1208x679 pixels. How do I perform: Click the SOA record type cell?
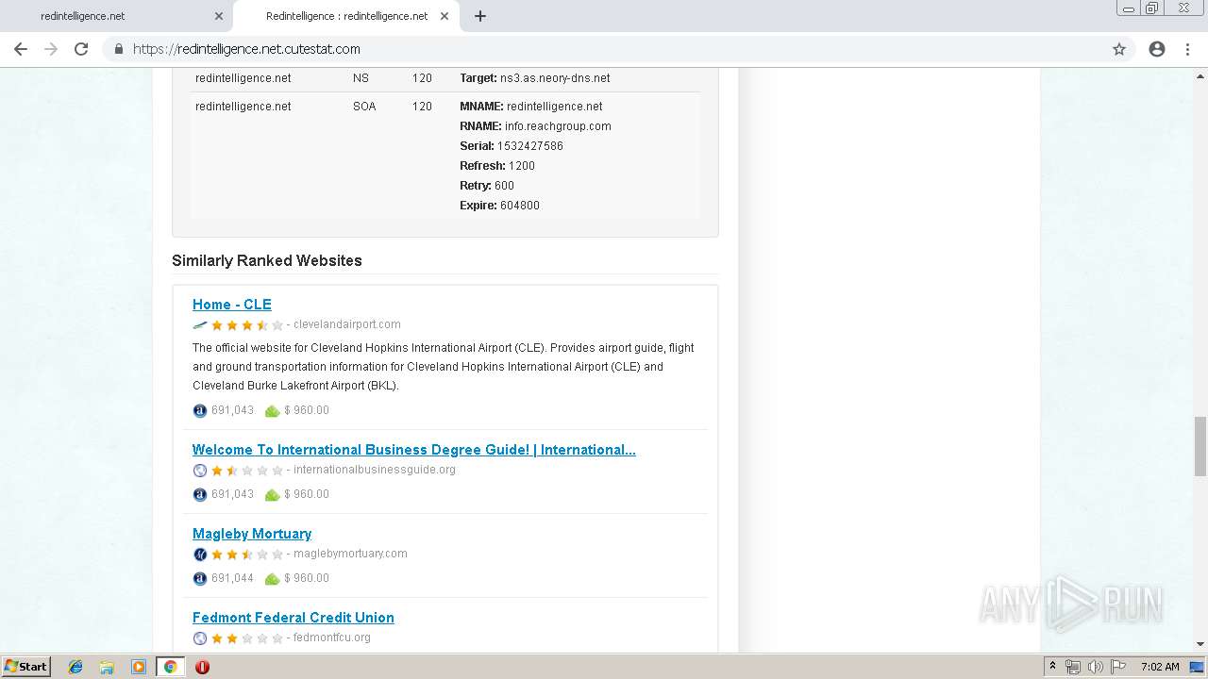(364, 107)
